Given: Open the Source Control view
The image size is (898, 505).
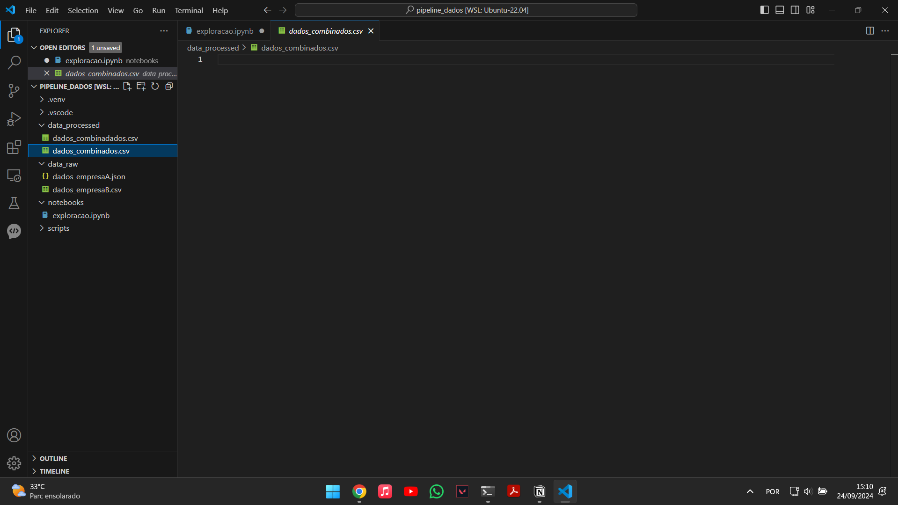Looking at the screenshot, I should click(14, 91).
